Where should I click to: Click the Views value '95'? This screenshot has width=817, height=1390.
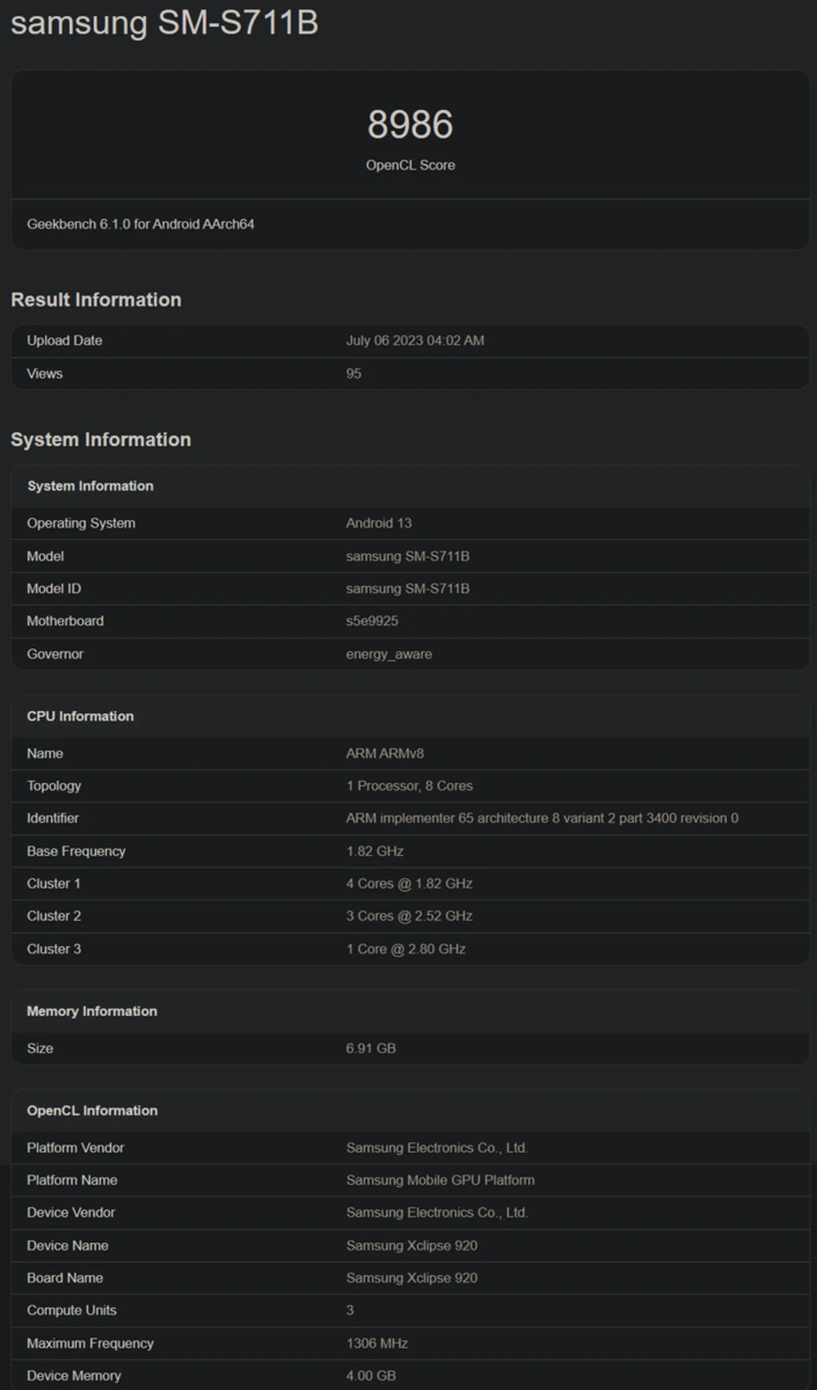(x=353, y=373)
